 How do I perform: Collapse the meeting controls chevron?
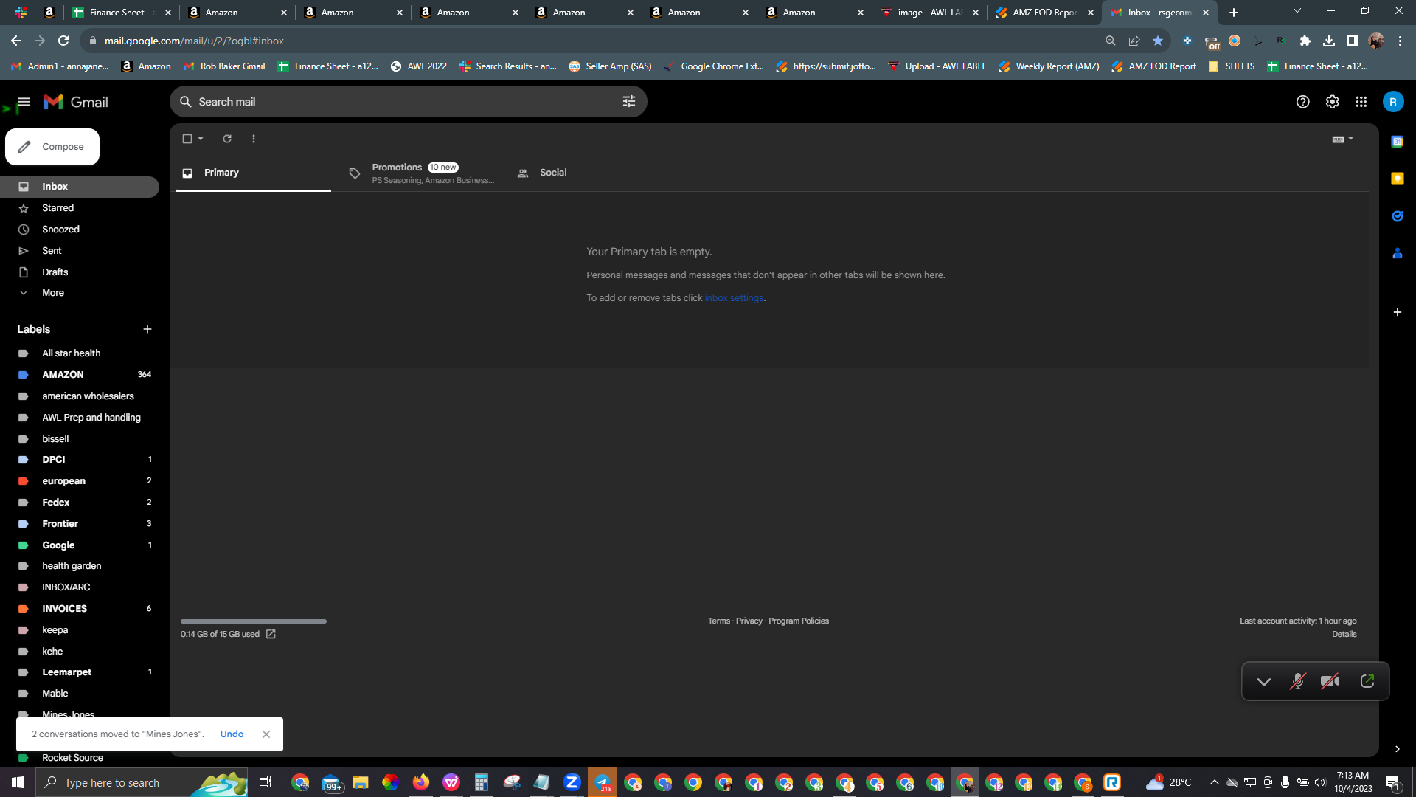(1263, 682)
